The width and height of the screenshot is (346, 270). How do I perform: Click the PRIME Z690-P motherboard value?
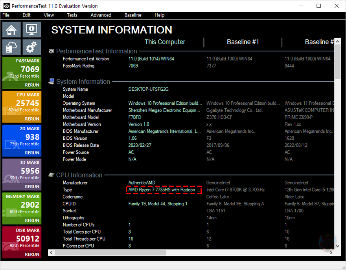click(298, 117)
